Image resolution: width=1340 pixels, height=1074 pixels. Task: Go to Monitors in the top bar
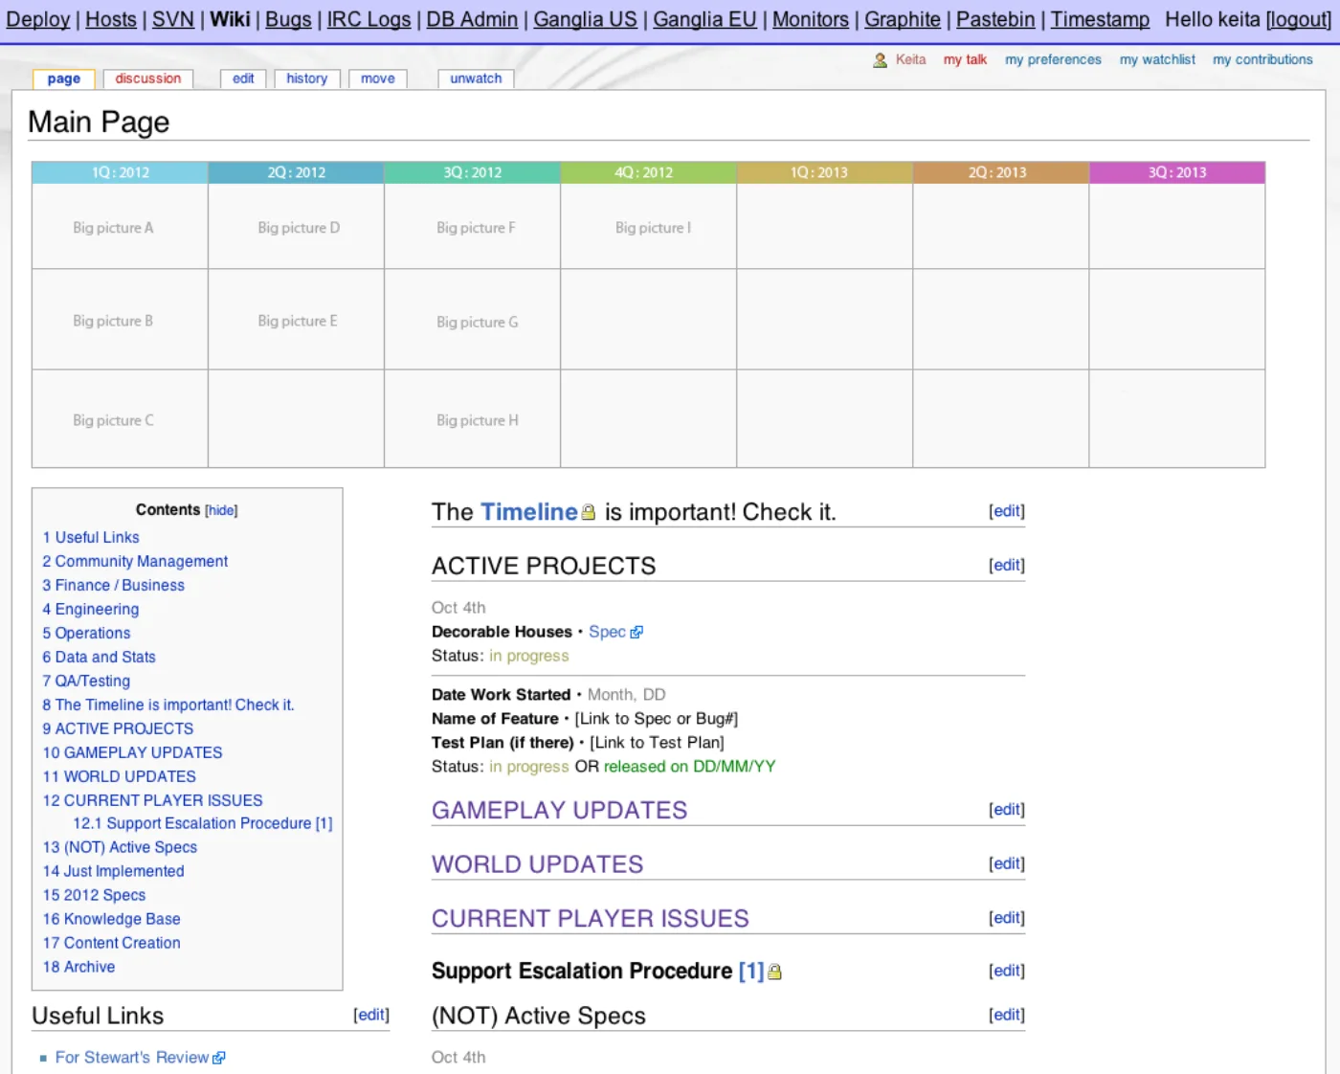click(811, 19)
